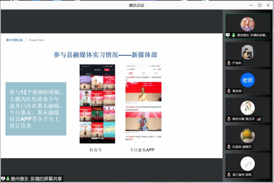
Task: Click the muted microphone icon for 梅州丰顺 participant
Action: pyautogui.click(x=228, y=119)
